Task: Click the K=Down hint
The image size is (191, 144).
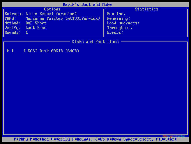Action: tap(114, 139)
